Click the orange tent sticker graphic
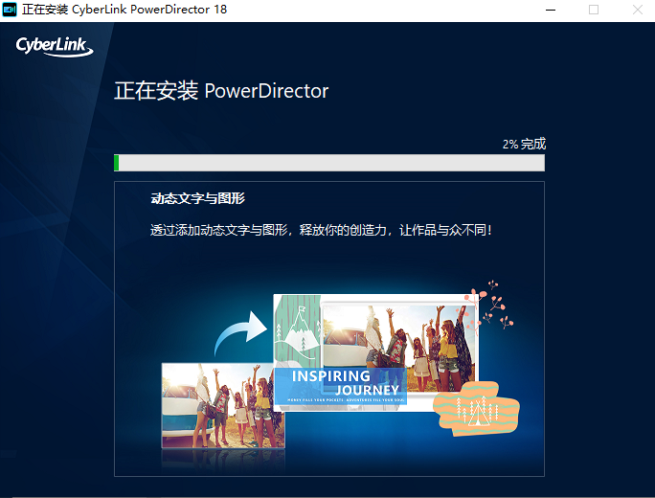Screen dimensions: 655x498 pyautogui.click(x=476, y=409)
